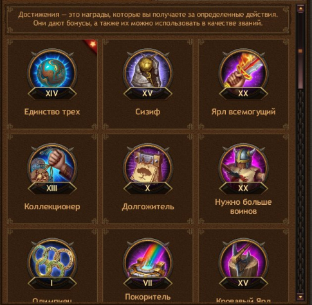Click the Нужно больше воинов viking icon
Screen dimensions: 312x305
243,167
